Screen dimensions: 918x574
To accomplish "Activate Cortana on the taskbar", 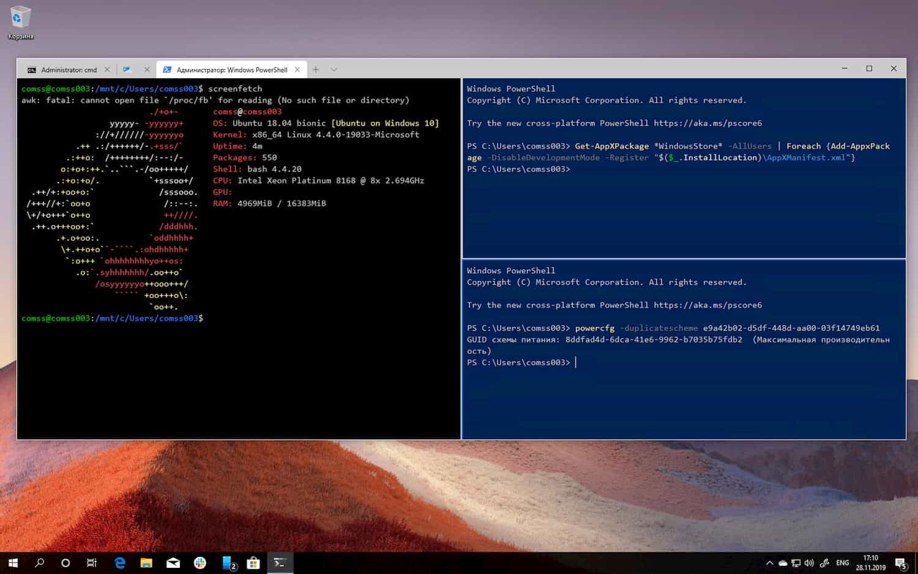I will (64, 562).
